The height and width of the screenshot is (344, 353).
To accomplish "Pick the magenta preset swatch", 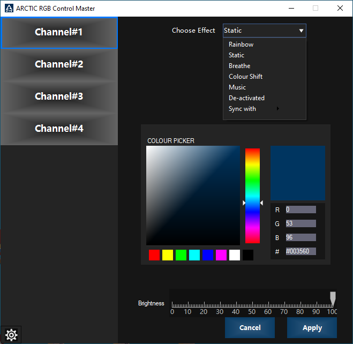I will click(x=221, y=255).
